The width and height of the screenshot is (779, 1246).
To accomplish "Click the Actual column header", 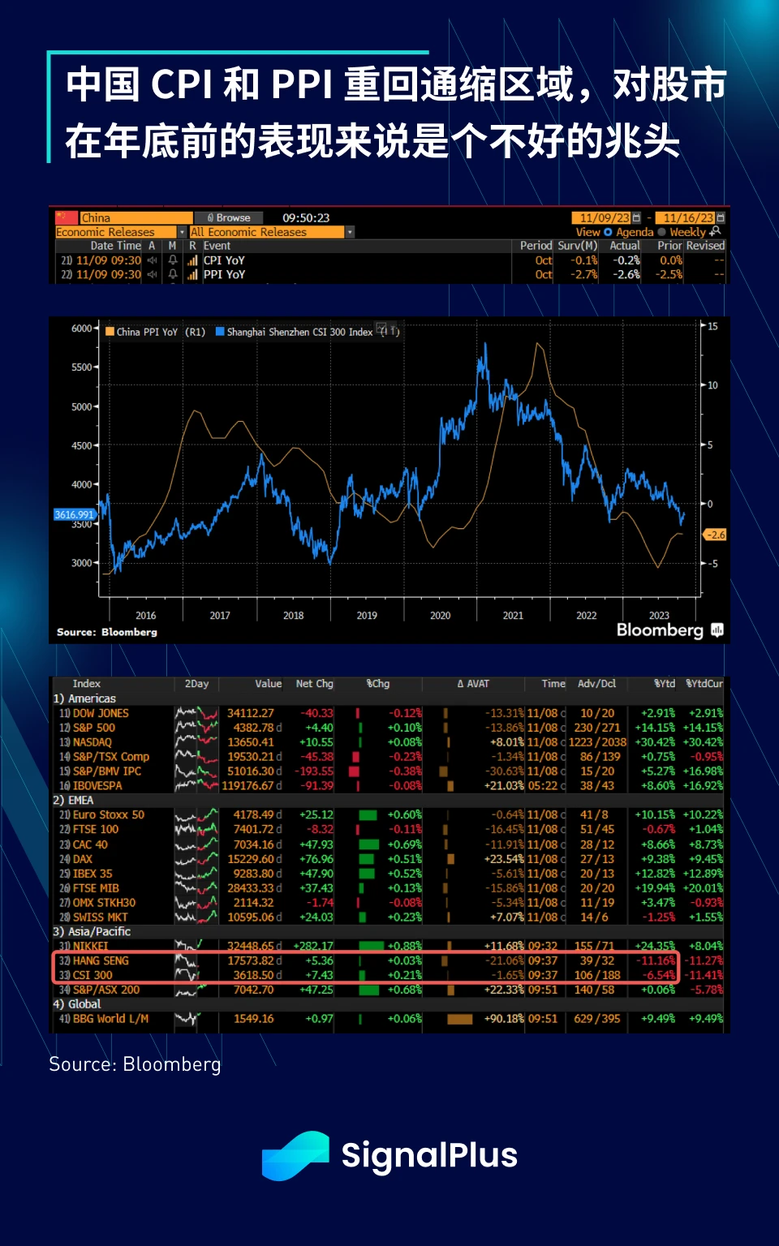I will (624, 246).
